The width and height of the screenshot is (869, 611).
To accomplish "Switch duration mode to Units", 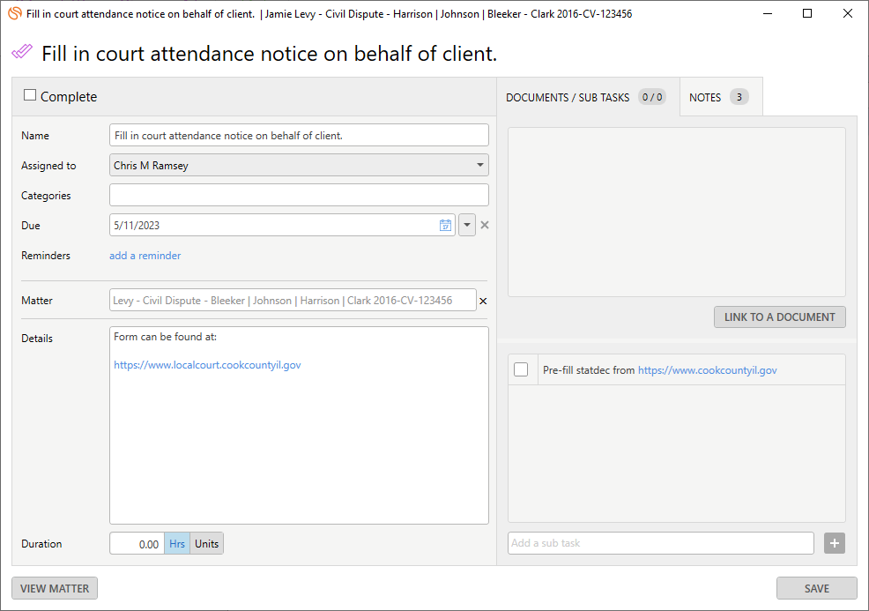I will pyautogui.click(x=207, y=544).
